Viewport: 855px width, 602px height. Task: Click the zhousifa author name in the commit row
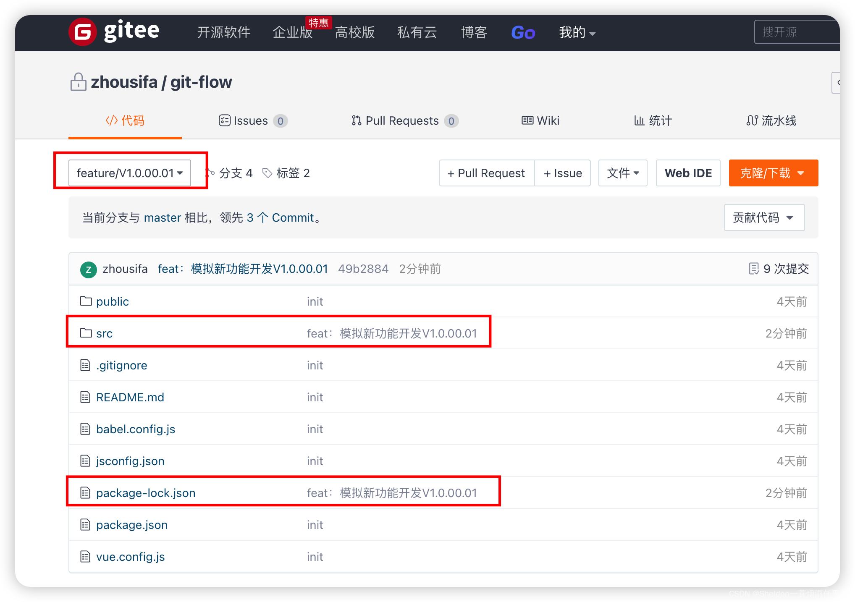[x=125, y=269]
